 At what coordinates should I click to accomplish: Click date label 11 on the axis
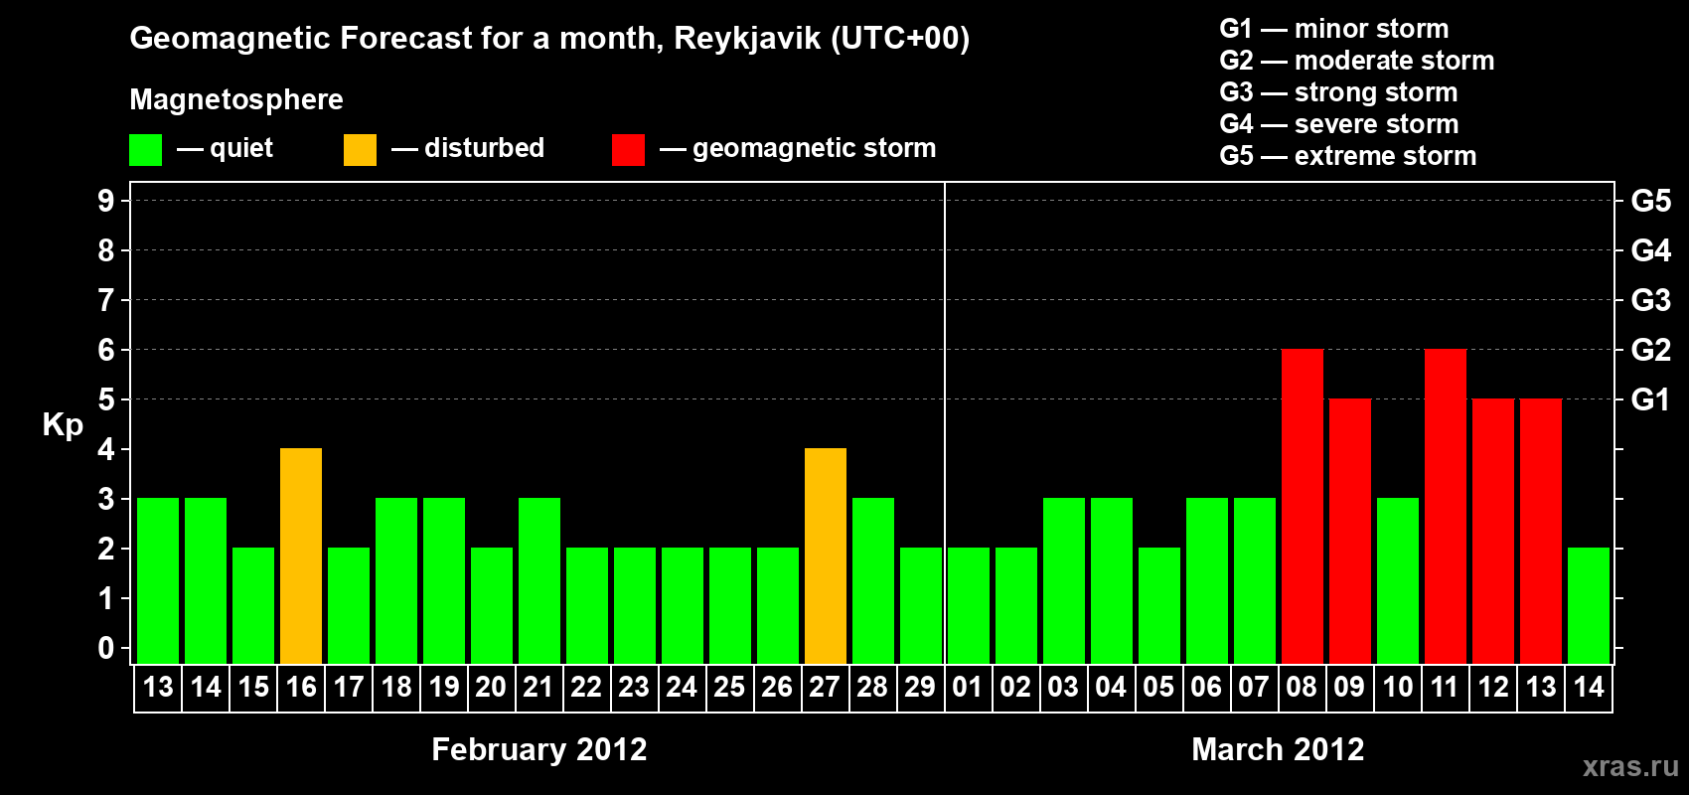[x=1446, y=687]
